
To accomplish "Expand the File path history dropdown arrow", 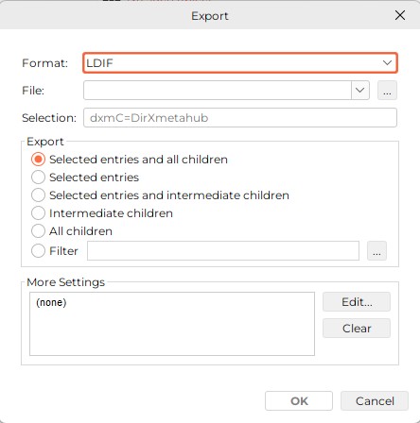I will [x=360, y=91].
